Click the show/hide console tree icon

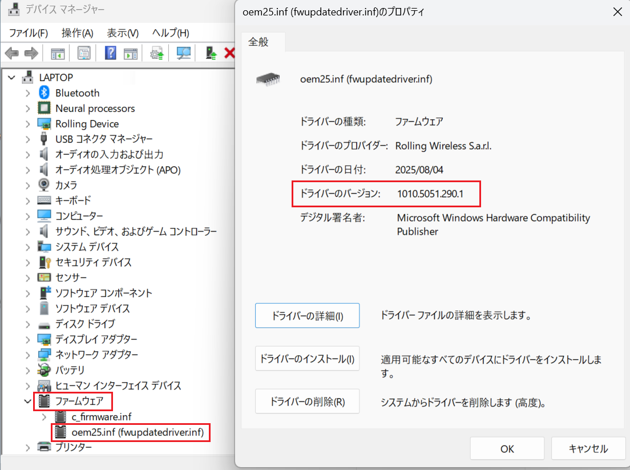[x=58, y=54]
